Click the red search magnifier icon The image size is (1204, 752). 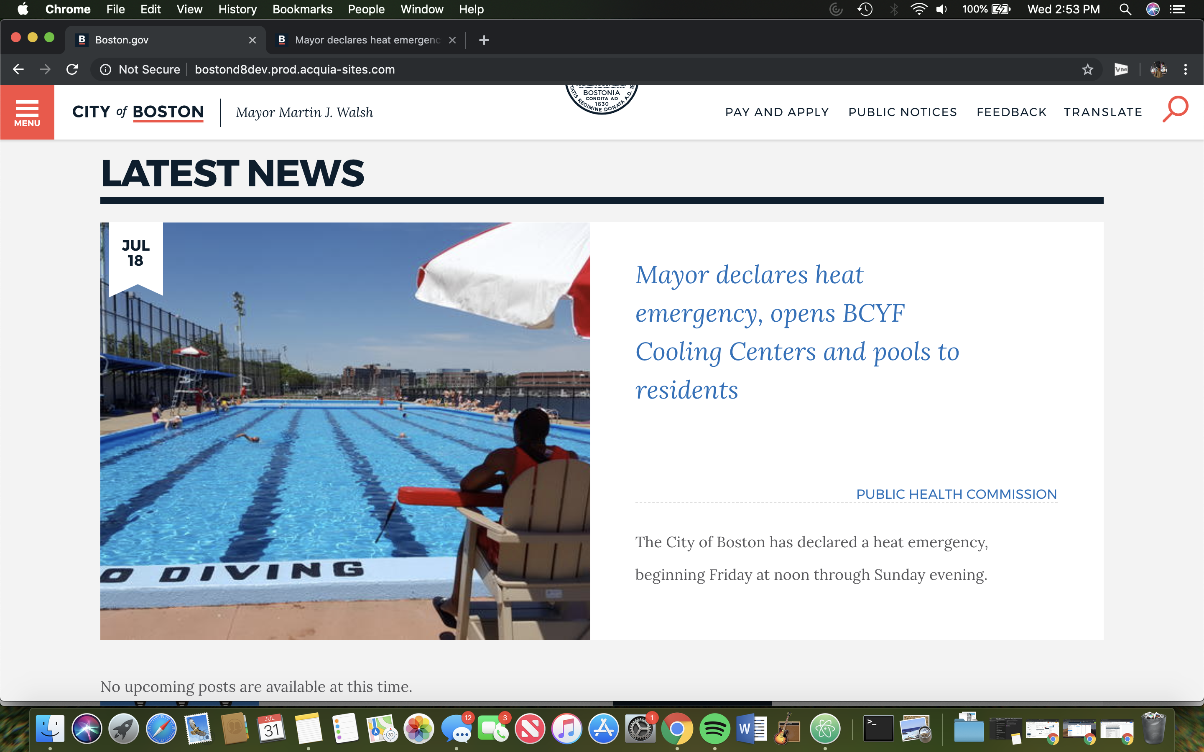[x=1175, y=109]
